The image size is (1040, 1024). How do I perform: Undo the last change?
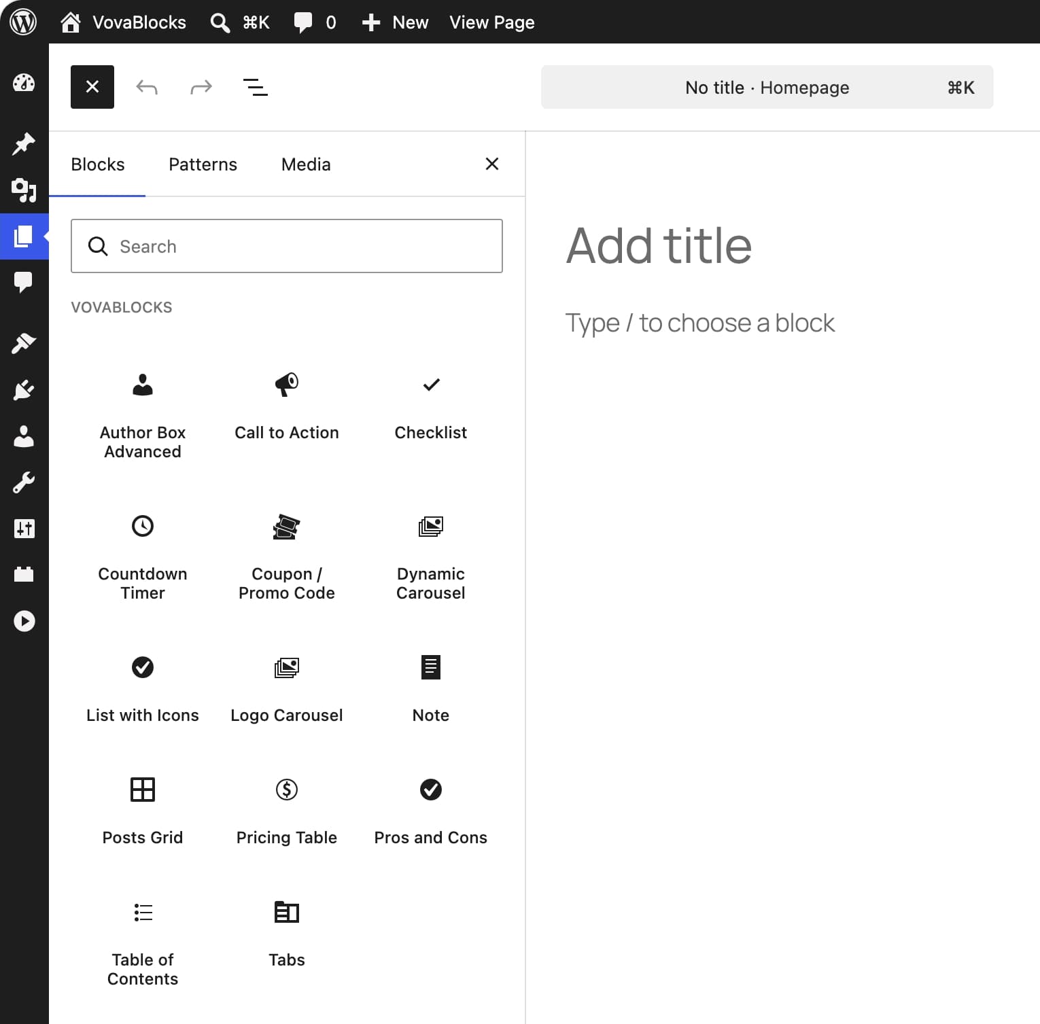pyautogui.click(x=147, y=87)
